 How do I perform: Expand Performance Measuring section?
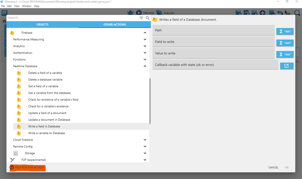point(145,39)
